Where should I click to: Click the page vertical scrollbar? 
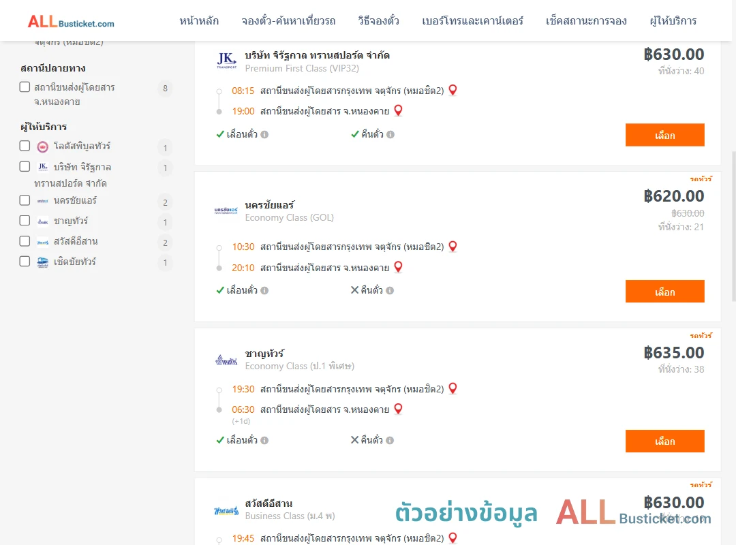tap(734, 225)
